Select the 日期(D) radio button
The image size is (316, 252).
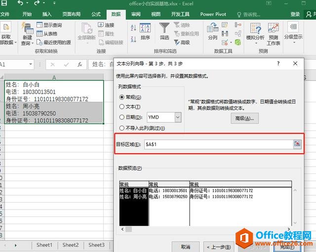[x=122, y=117]
